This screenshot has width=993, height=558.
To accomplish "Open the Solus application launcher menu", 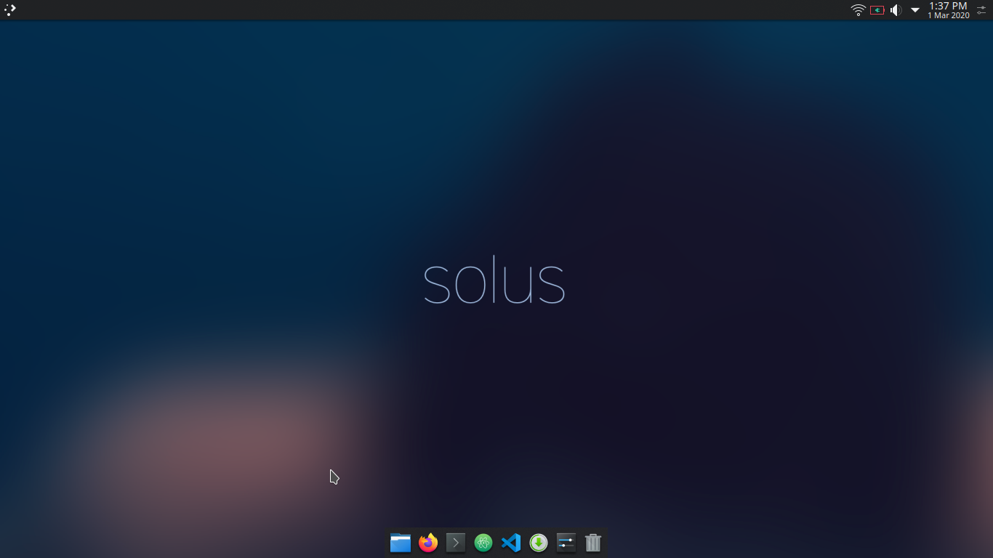I will pyautogui.click(x=10, y=9).
